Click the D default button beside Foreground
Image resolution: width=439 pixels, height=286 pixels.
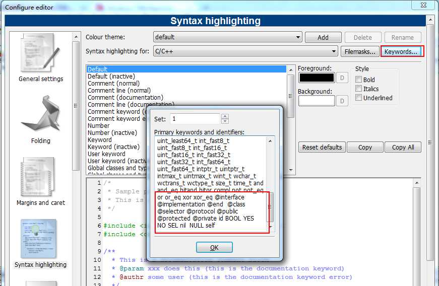[x=342, y=78]
